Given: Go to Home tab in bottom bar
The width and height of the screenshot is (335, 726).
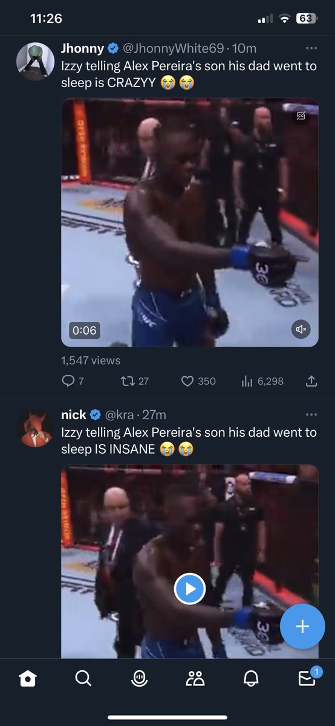Looking at the screenshot, I should [28, 679].
